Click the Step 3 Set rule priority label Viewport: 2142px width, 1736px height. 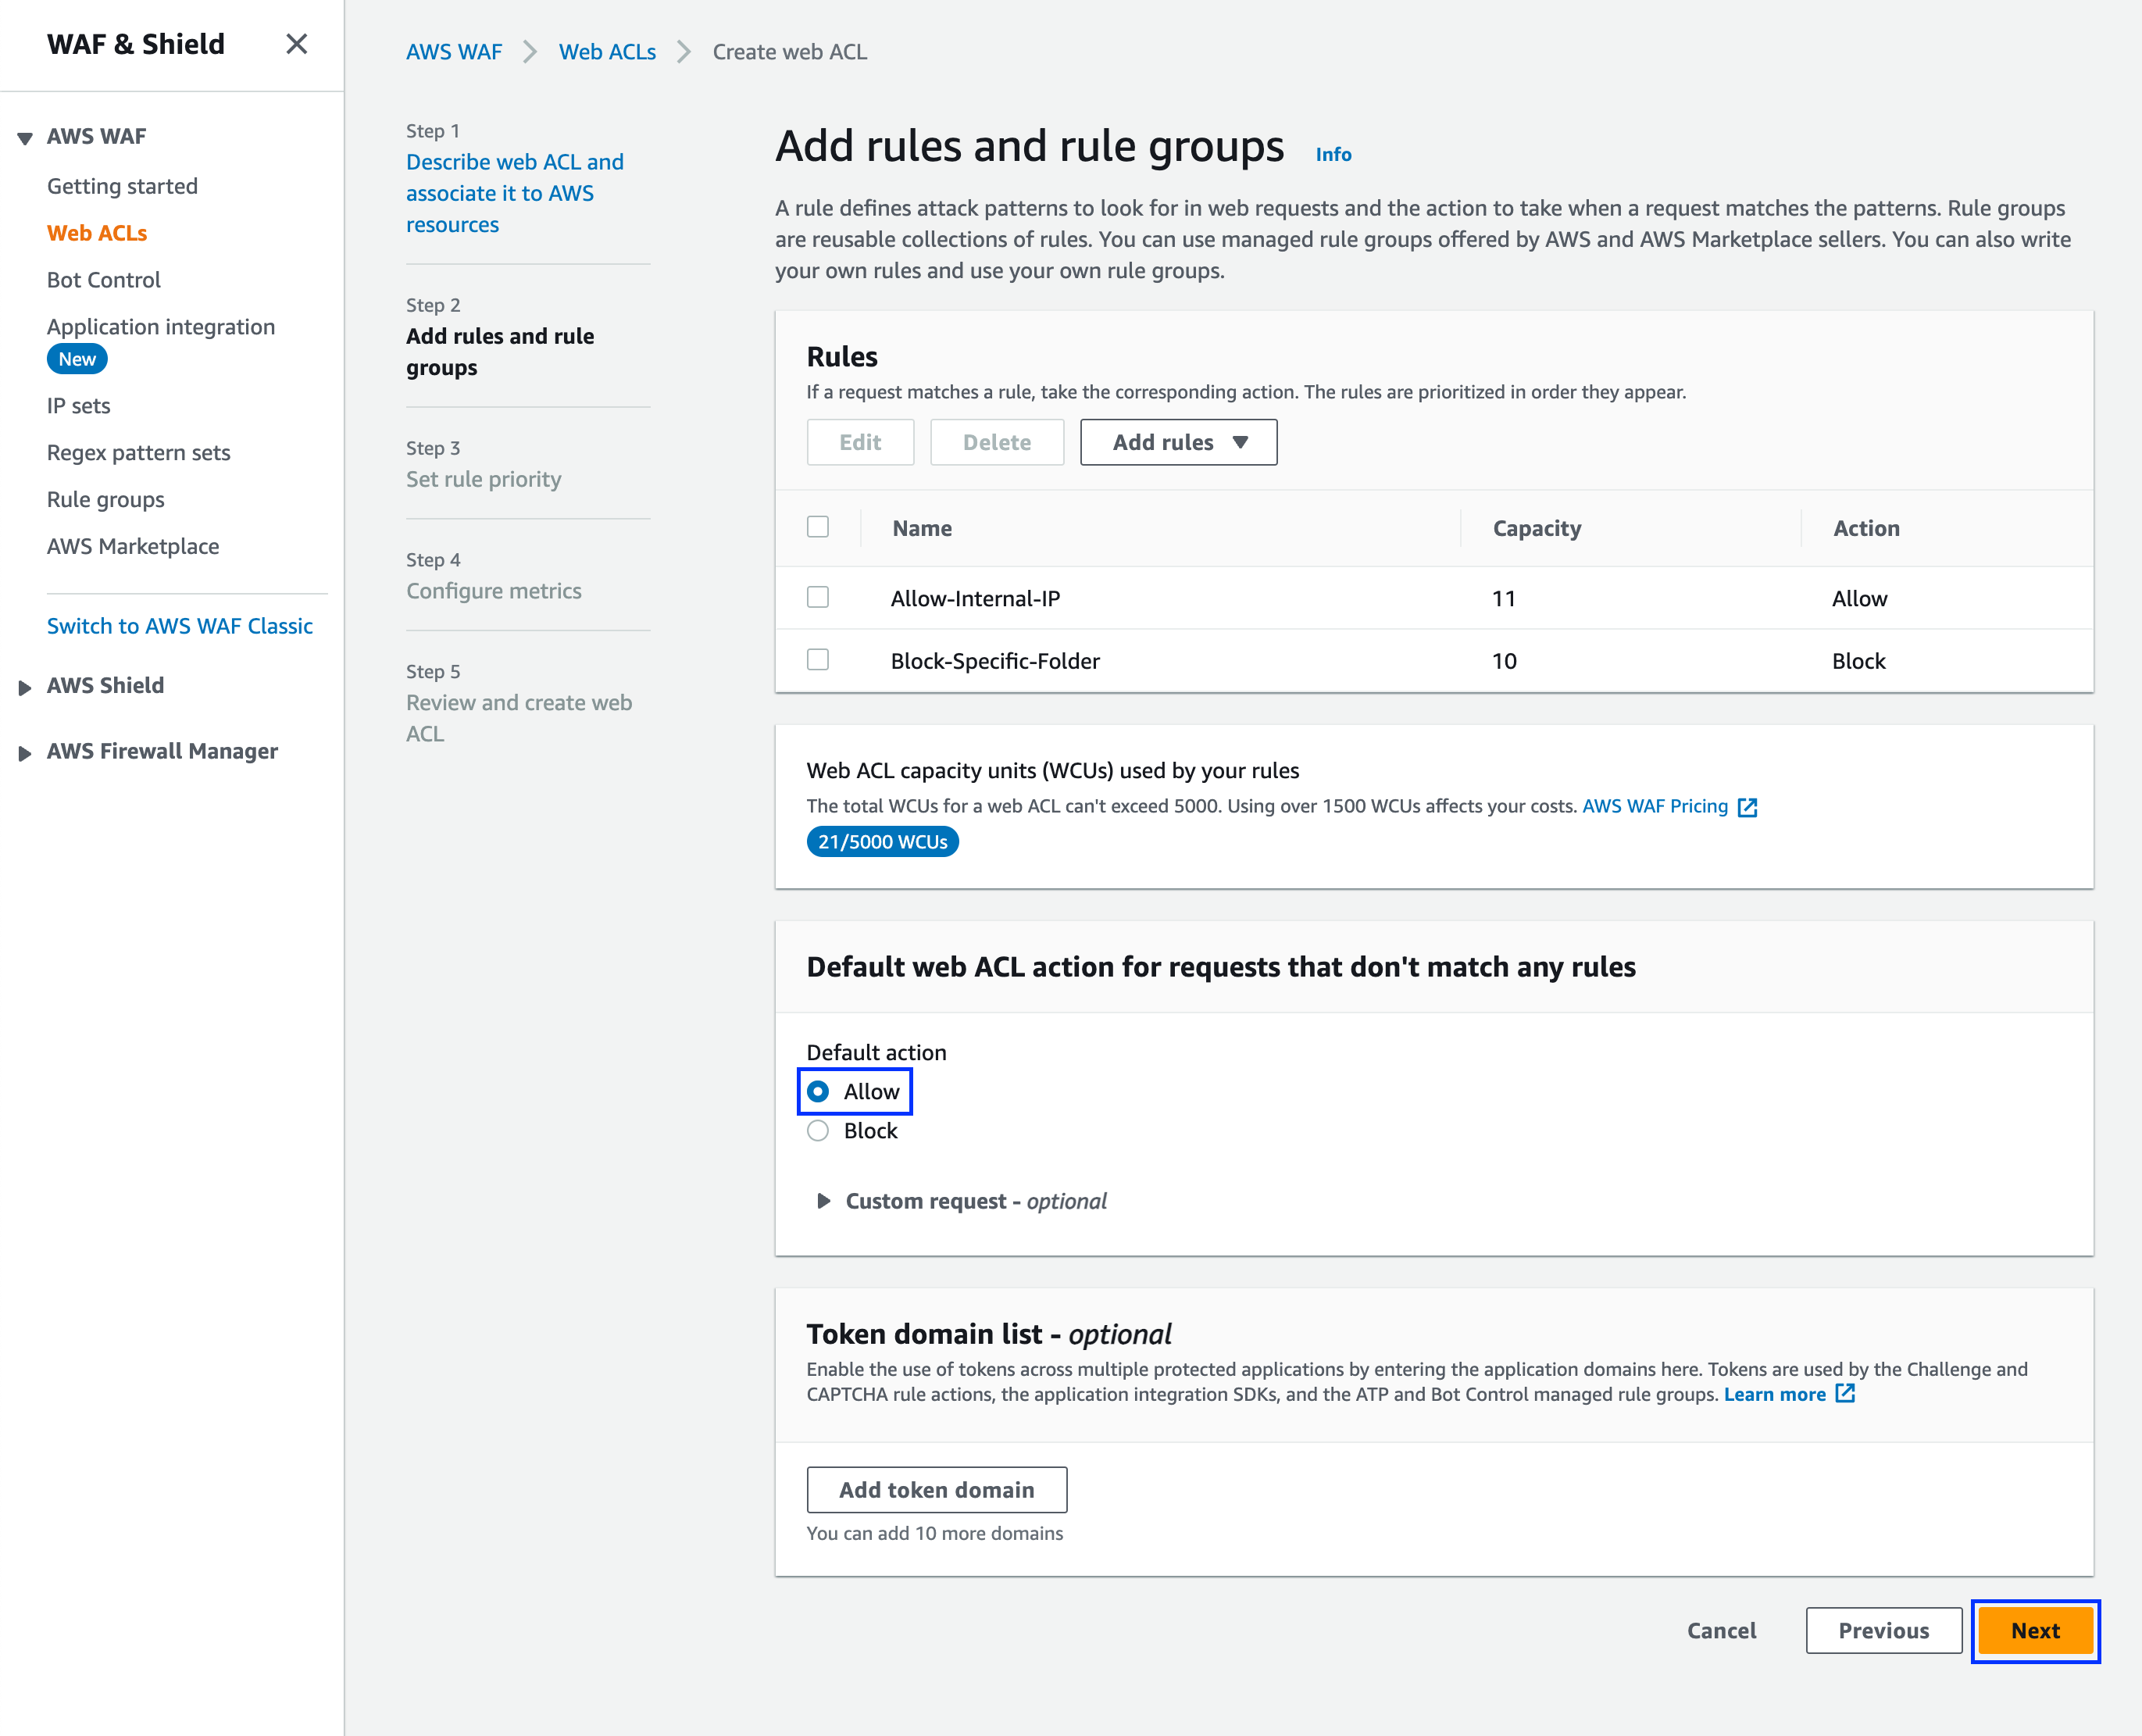[484, 479]
